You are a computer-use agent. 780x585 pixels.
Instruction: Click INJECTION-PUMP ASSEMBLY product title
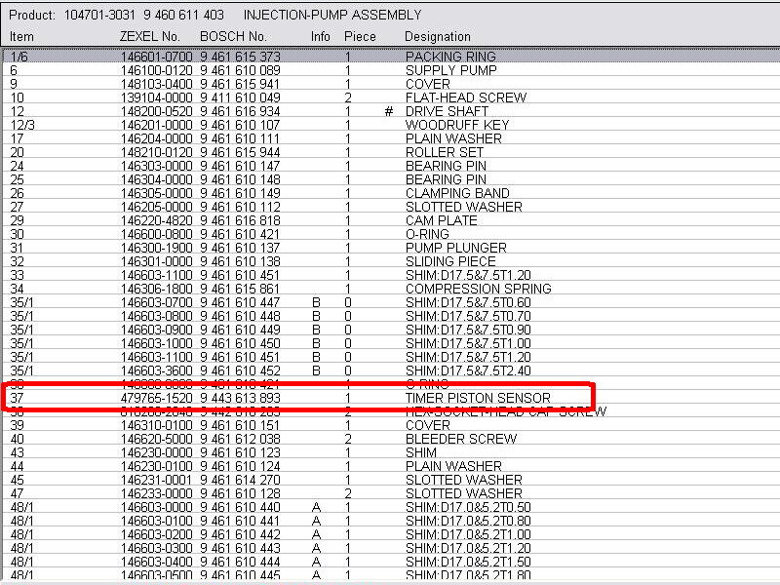coord(332,15)
